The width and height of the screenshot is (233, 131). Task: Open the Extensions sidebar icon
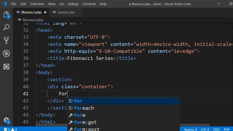(x=6, y=67)
